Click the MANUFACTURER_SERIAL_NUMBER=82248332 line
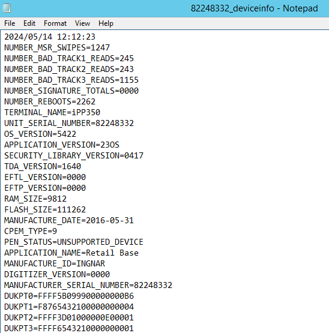 (88, 285)
